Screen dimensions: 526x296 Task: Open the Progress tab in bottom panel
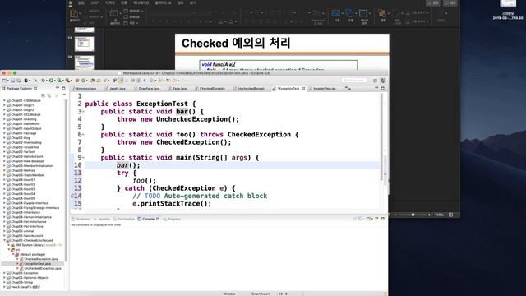172,220
